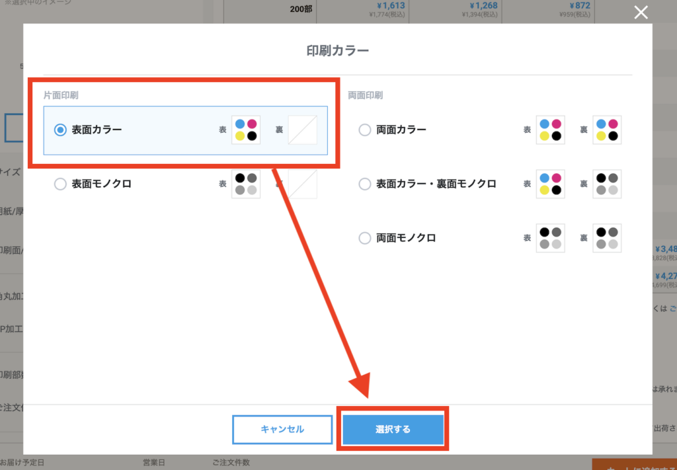Screen dimensions: 677x470
Task: Click back CMYK icon of 両面カラー
Action: [x=607, y=130]
